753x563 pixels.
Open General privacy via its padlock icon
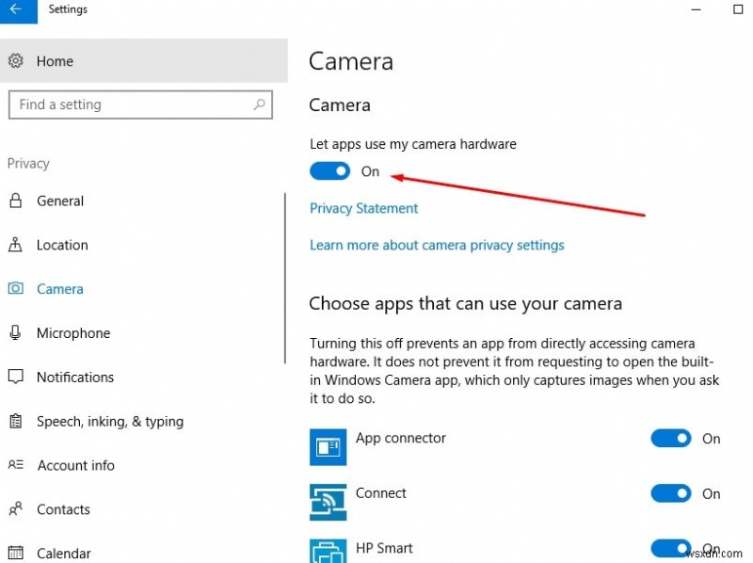15,201
